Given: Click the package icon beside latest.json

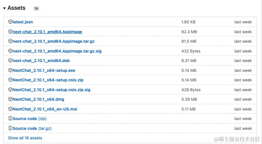Looking at the screenshot, I should pyautogui.click(x=10, y=22).
